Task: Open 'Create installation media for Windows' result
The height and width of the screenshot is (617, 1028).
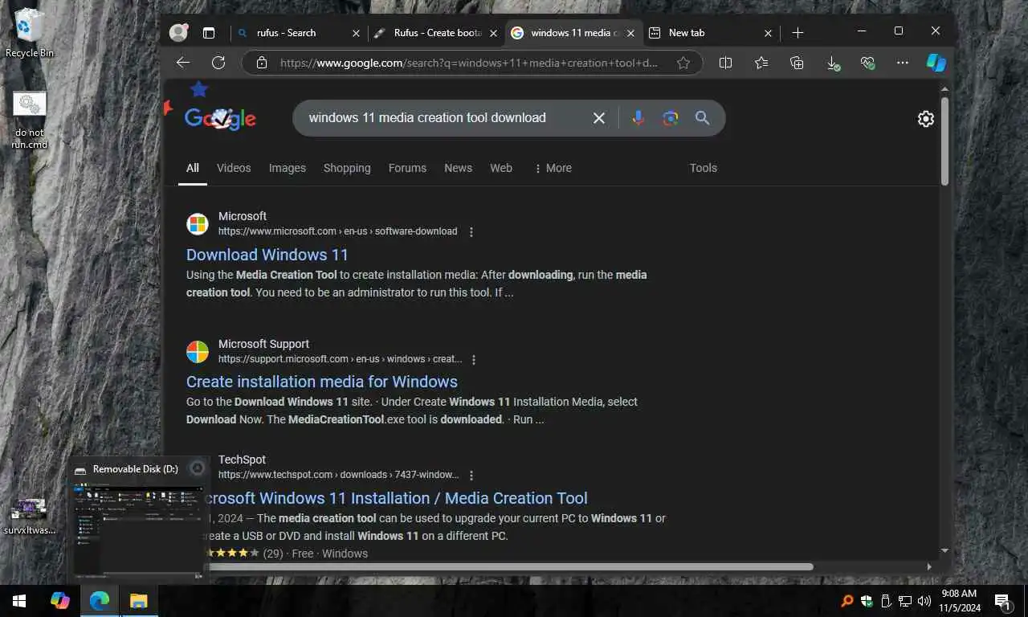Action: point(322,382)
